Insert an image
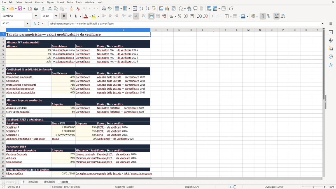The height and width of the screenshot is (189, 336). pyautogui.click(x=161, y=9)
